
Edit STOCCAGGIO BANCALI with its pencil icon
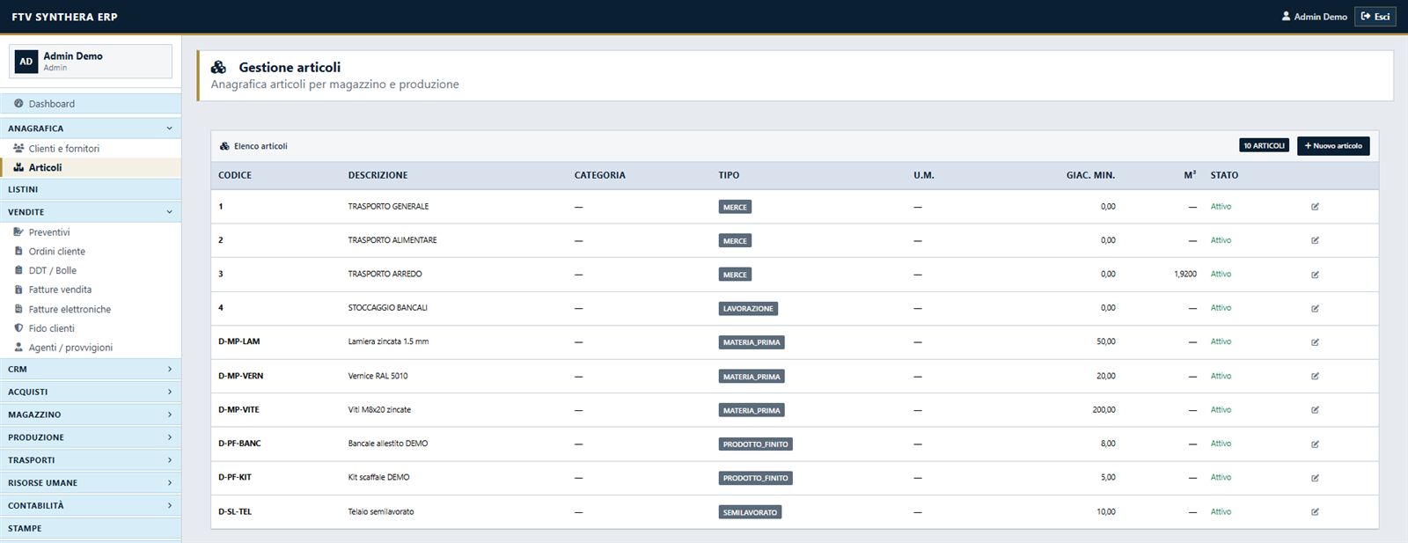[x=1315, y=309]
